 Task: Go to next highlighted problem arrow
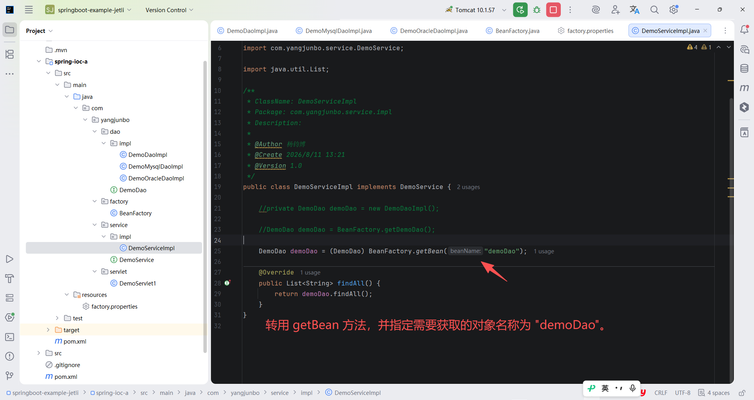point(729,47)
